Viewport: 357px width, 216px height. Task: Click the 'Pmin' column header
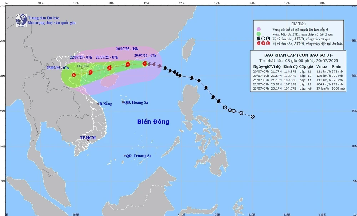336,67
